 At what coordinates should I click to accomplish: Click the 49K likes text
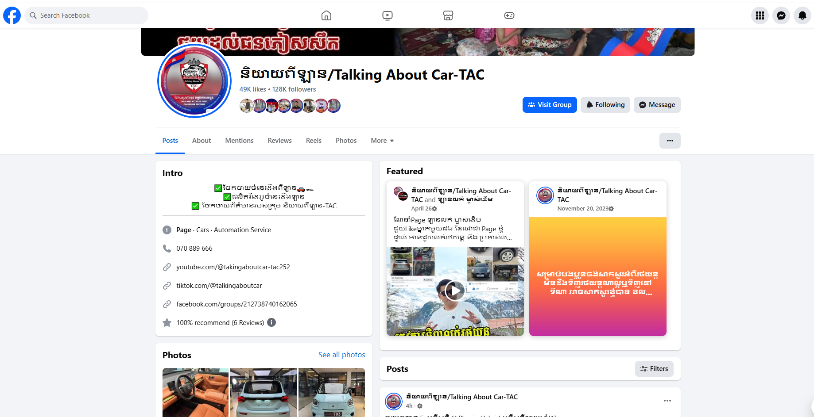253,89
